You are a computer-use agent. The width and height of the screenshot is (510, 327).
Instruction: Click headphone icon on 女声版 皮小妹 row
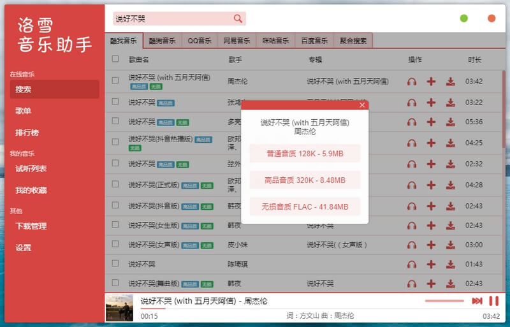412,245
